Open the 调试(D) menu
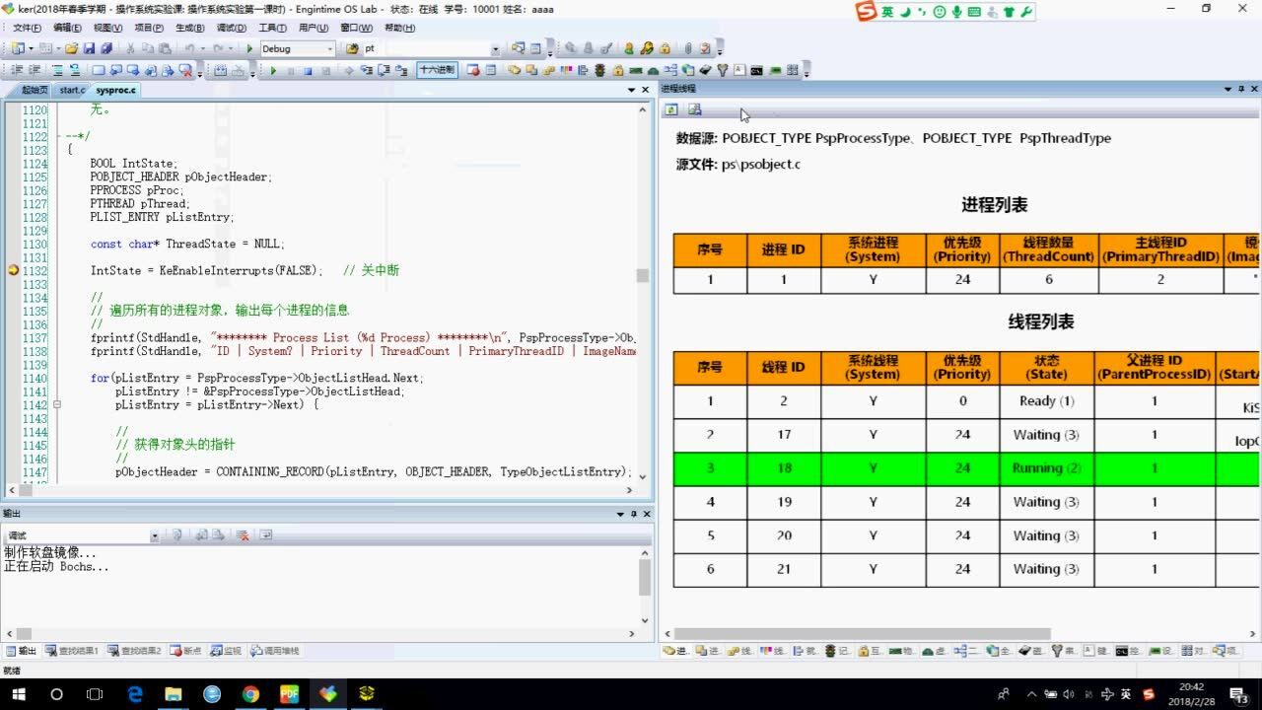1262x710 pixels. point(231,28)
